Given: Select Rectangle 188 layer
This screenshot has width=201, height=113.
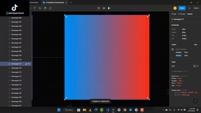Looking at the screenshot, I should pos(17,18).
